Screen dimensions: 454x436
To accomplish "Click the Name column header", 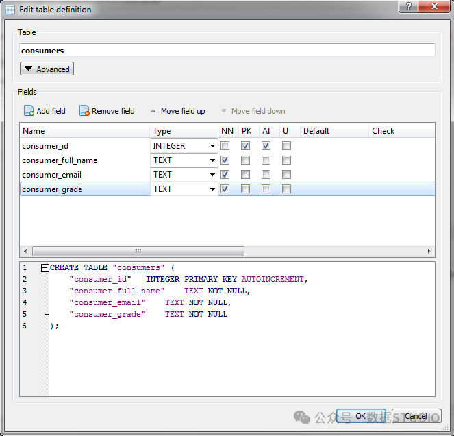I will pyautogui.click(x=84, y=131).
